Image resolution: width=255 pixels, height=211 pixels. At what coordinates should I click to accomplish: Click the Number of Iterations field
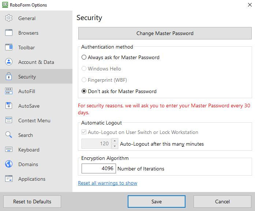tap(98, 169)
